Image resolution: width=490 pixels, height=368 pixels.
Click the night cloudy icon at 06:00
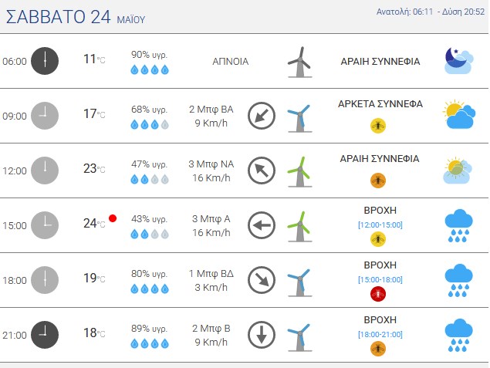click(459, 61)
